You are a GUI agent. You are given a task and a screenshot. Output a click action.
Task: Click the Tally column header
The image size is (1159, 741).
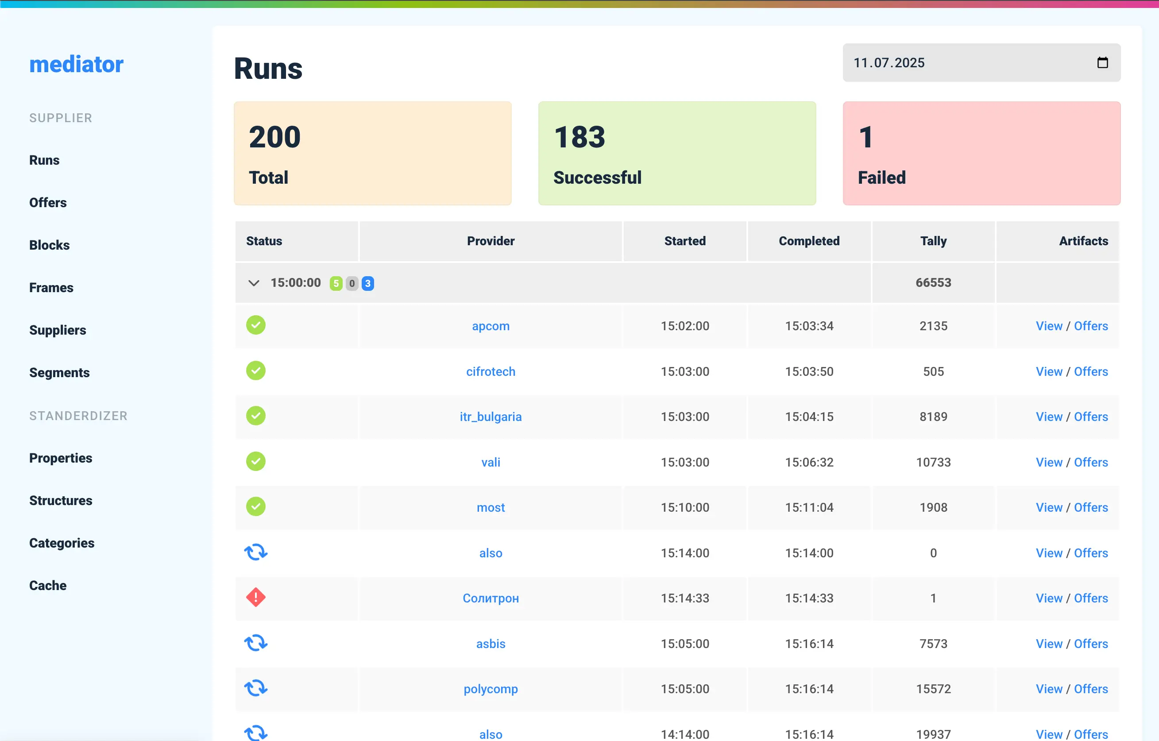pyautogui.click(x=933, y=241)
